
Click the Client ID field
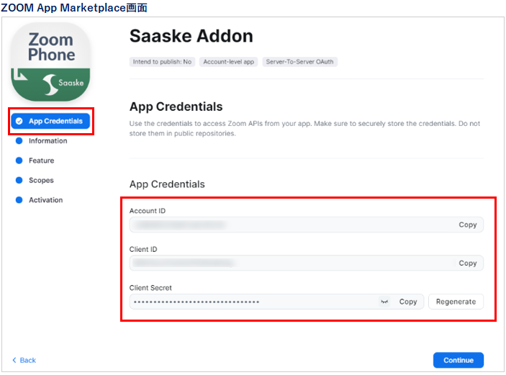coord(306,263)
